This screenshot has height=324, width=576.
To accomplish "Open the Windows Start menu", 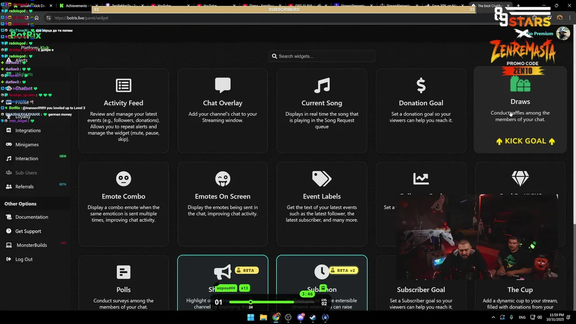I will pos(251,317).
